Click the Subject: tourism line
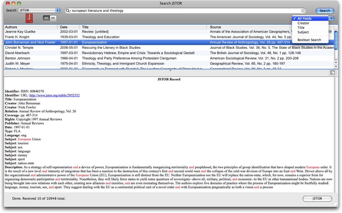The image size is (342, 213). coord(17,143)
